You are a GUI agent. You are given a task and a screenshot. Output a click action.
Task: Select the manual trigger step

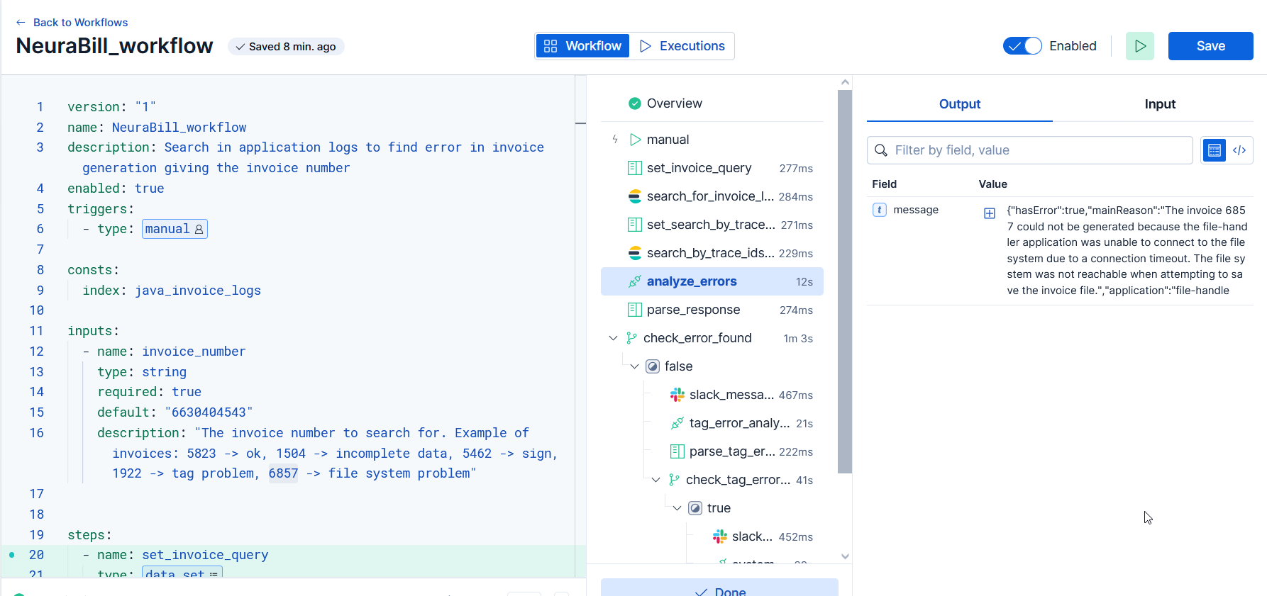pyautogui.click(x=712, y=140)
